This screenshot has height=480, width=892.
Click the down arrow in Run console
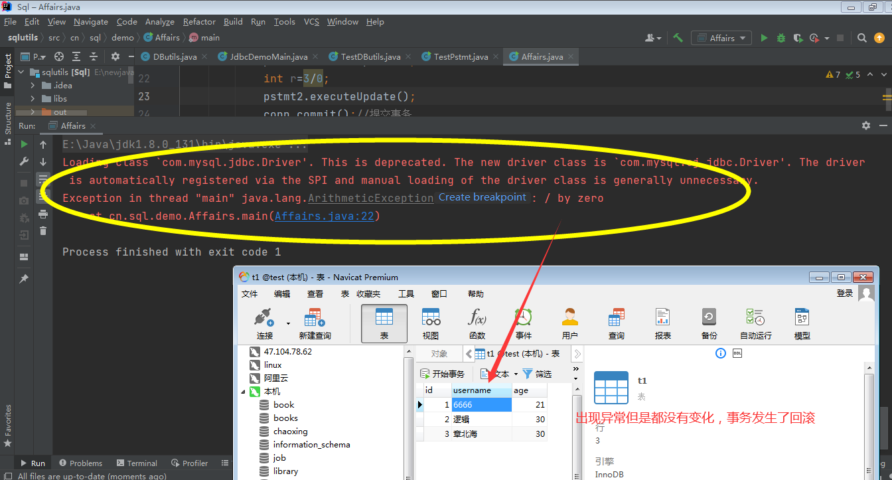pos(43,161)
